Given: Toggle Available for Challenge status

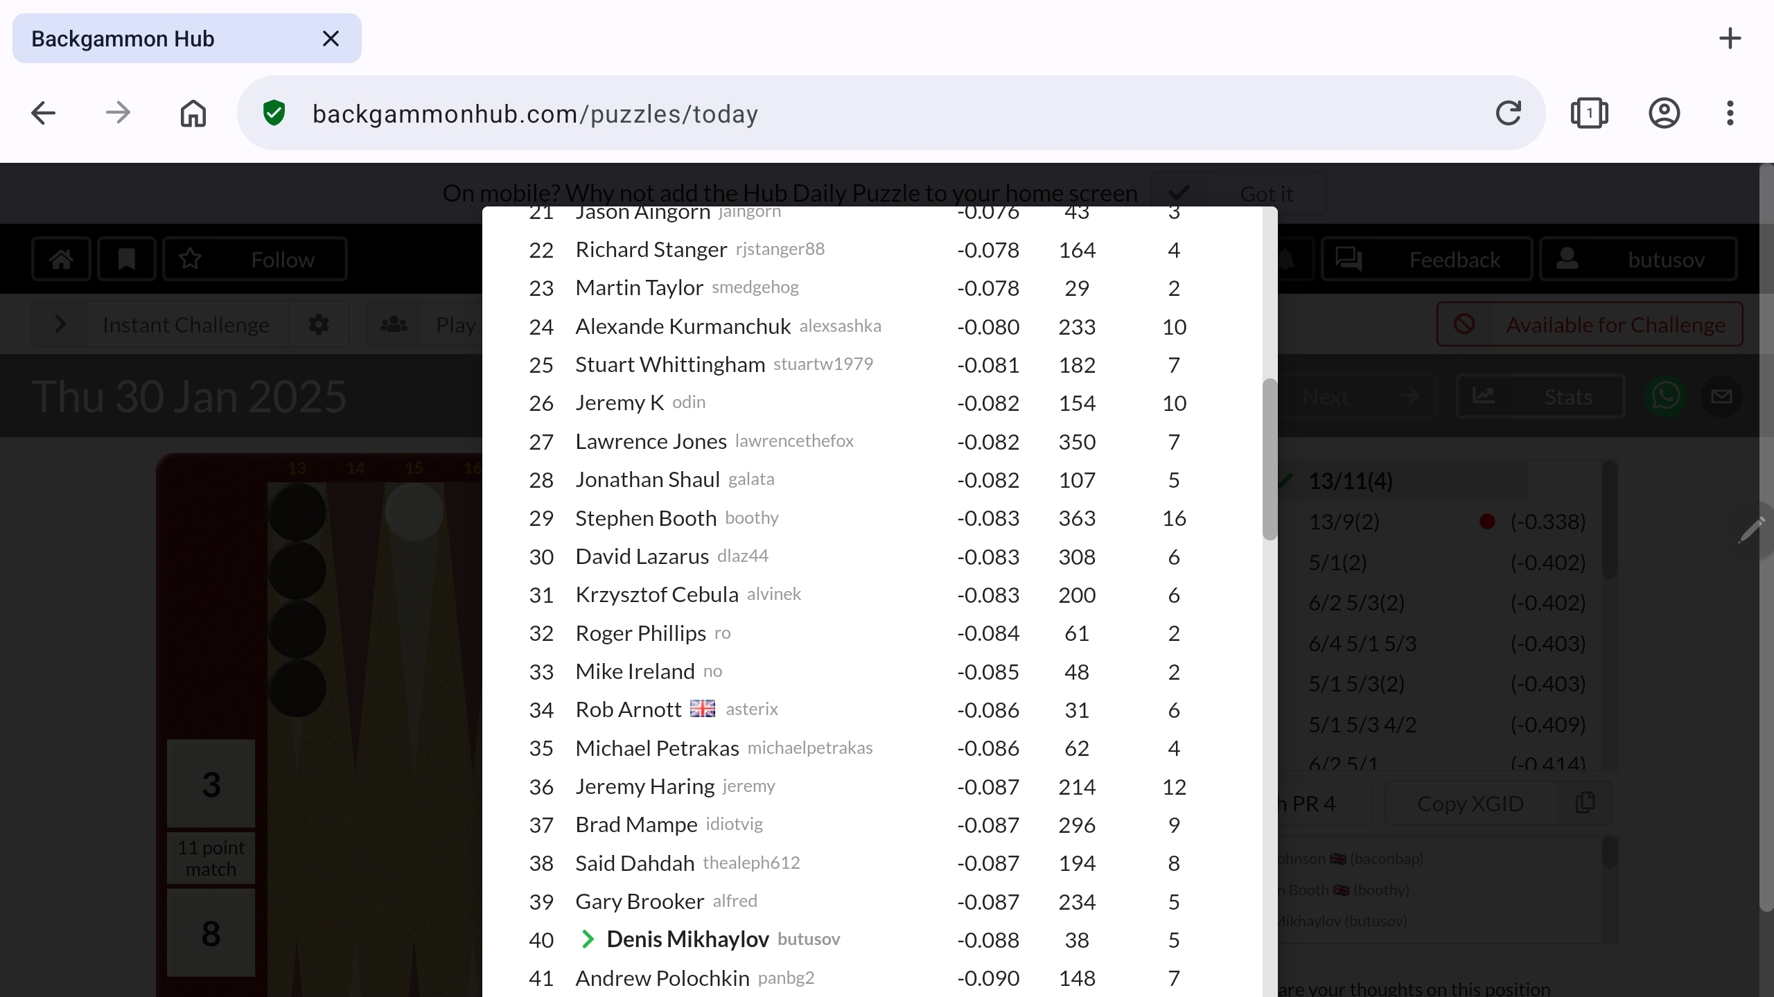Looking at the screenshot, I should (1590, 324).
